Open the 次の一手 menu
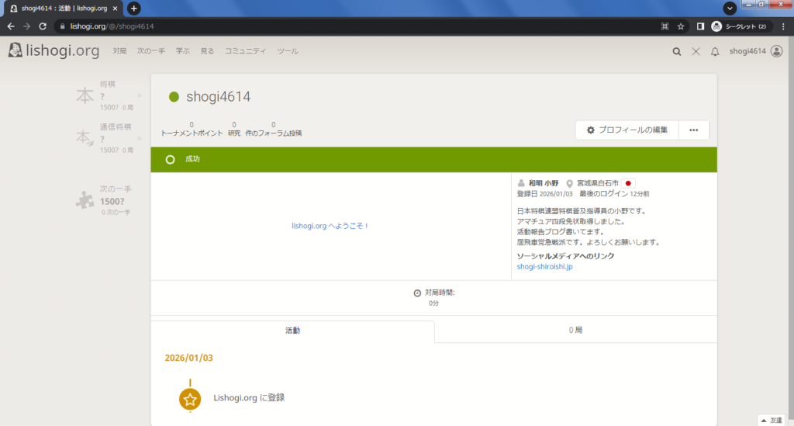The height and width of the screenshot is (426, 794). point(151,51)
